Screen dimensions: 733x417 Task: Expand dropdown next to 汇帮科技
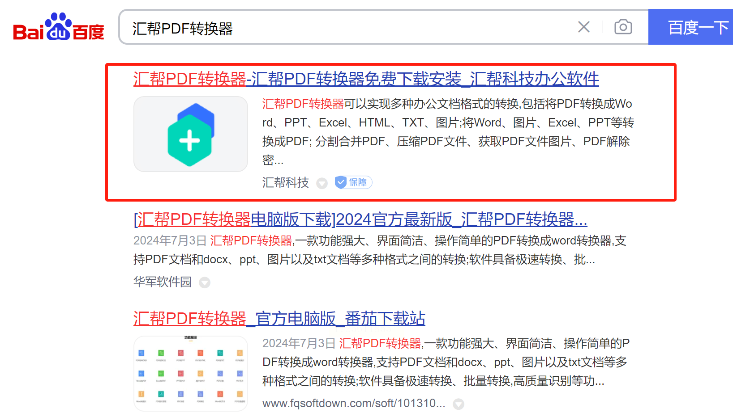point(322,183)
